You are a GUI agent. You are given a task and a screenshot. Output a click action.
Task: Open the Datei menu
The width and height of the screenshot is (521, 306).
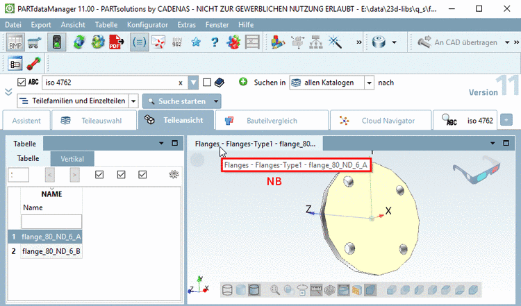[x=13, y=25]
